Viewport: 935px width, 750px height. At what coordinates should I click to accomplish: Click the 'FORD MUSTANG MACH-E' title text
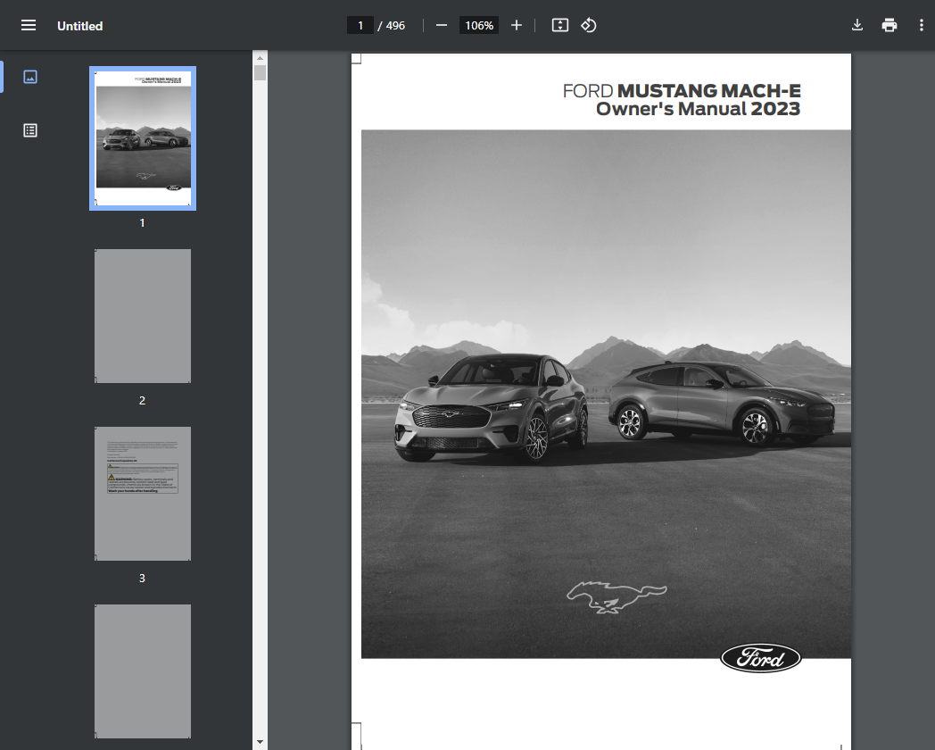click(682, 91)
